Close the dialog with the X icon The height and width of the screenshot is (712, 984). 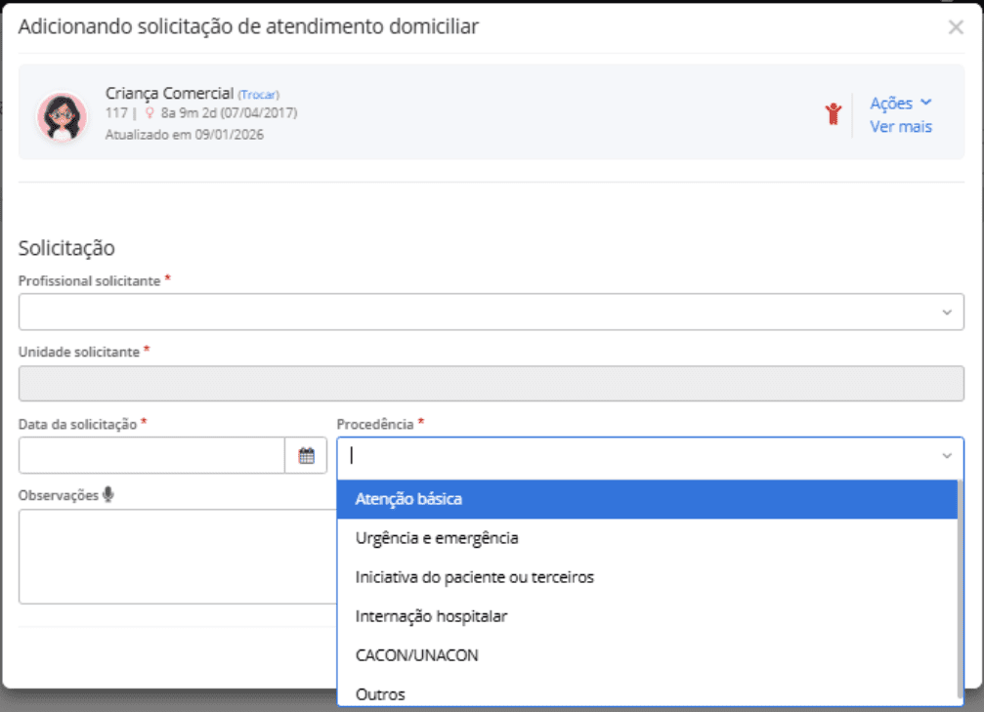(956, 27)
